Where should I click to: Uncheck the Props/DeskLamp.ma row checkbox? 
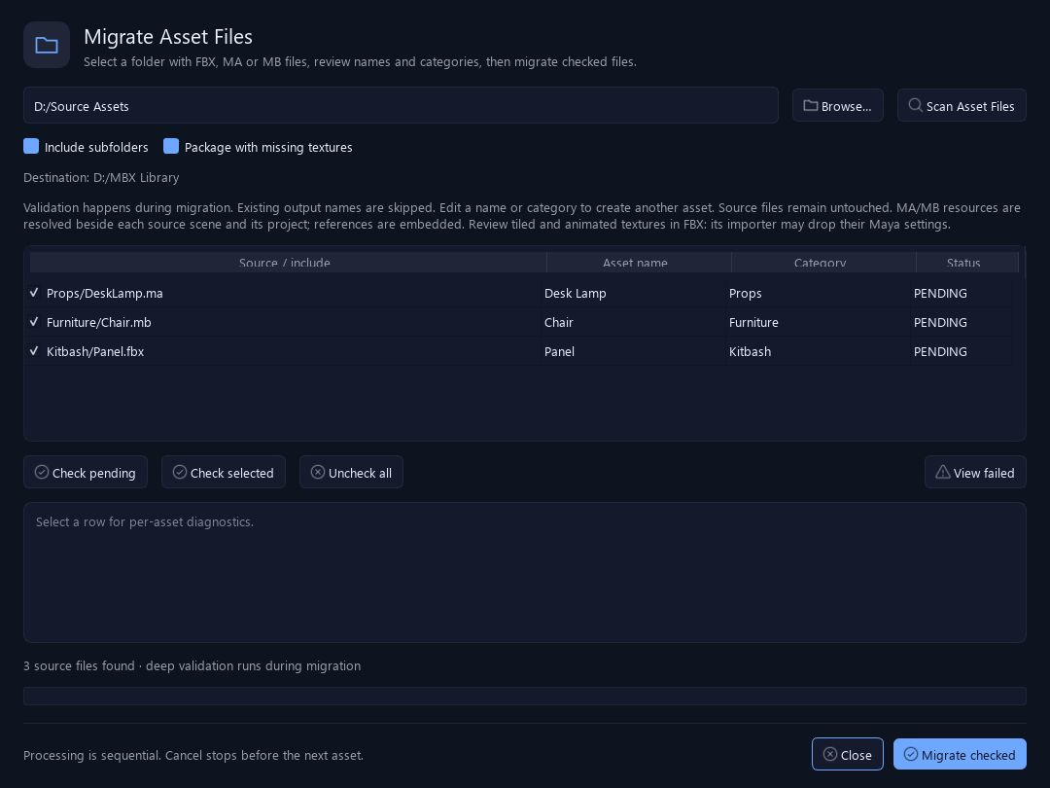point(34,293)
